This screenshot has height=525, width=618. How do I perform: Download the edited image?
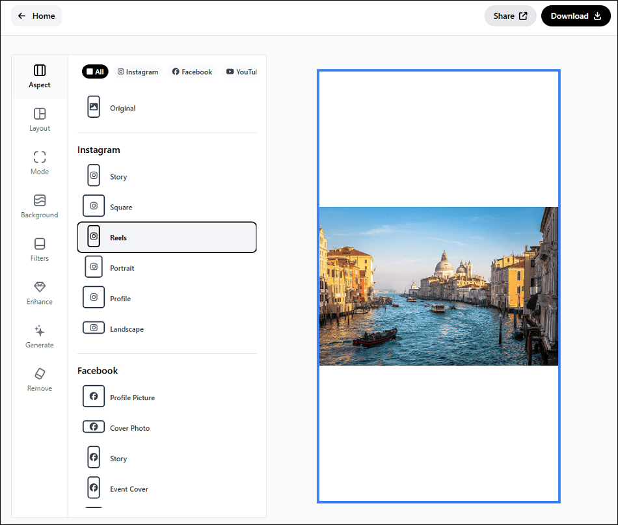[x=576, y=16]
